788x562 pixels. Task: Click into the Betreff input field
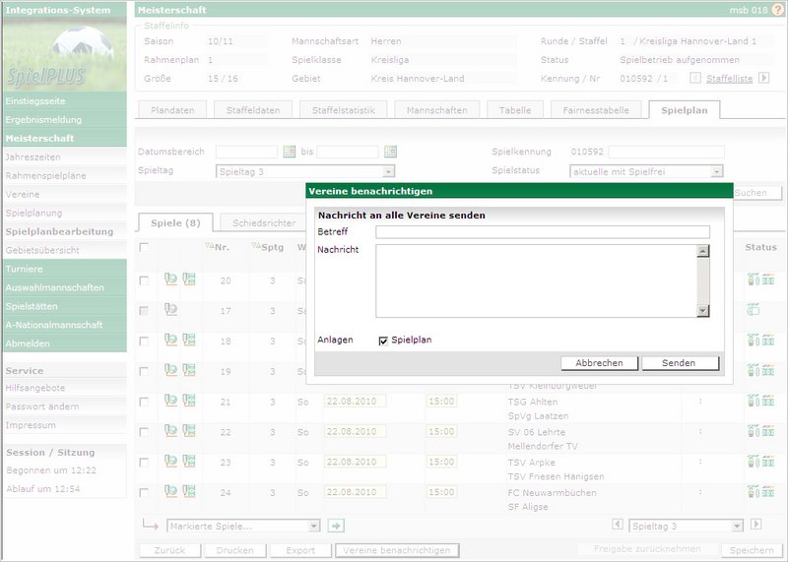542,232
